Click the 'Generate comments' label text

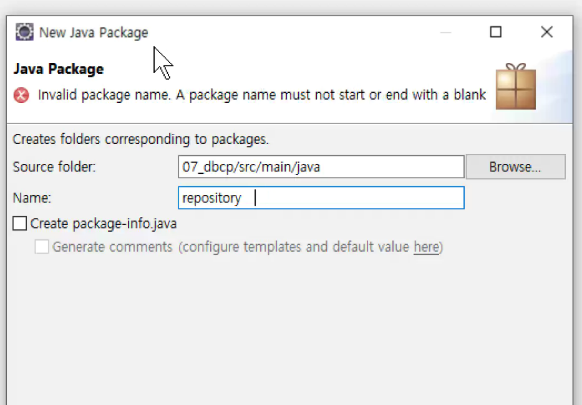[x=112, y=247]
